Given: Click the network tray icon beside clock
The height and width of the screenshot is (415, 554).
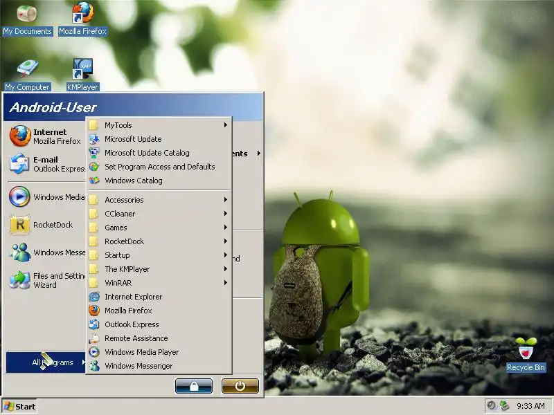Looking at the screenshot, I should [x=504, y=405].
